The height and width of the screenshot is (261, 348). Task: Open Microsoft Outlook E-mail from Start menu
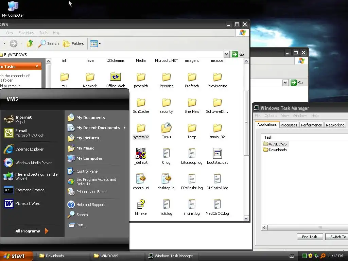[x=24, y=133]
